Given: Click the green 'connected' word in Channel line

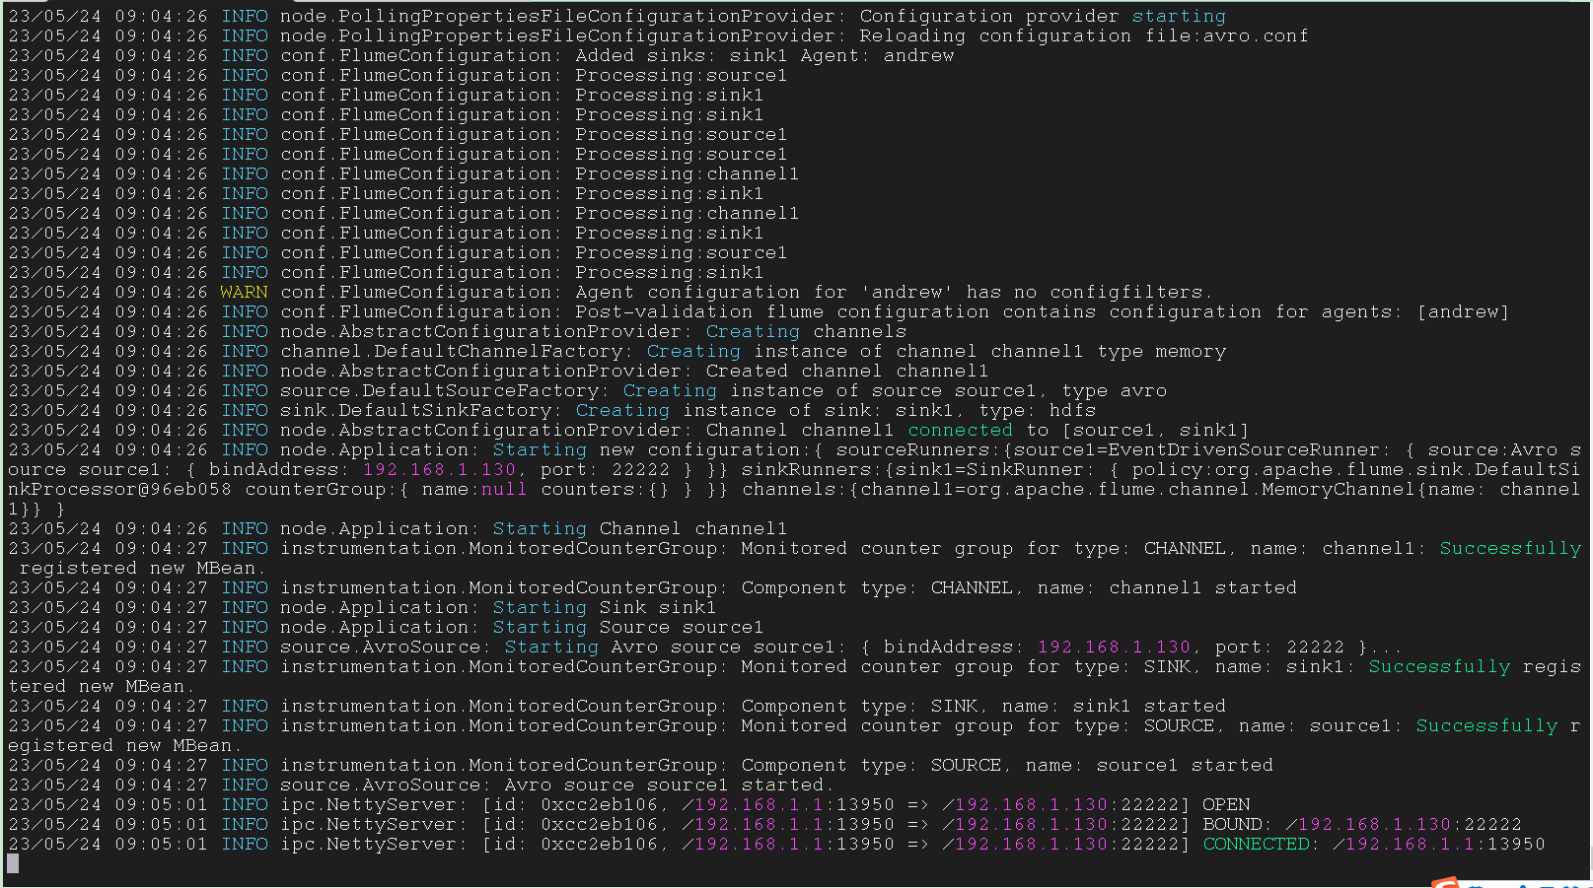Looking at the screenshot, I should (x=960, y=430).
